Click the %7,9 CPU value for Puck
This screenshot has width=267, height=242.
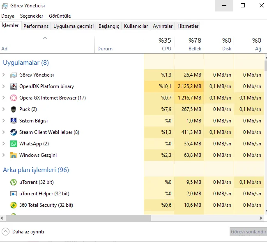pos(166,109)
